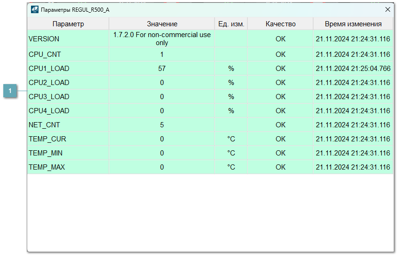Image resolution: width=400 pixels, height=256 pixels.
Task: Click the TEMP_MIN value 0
Action: 162,153
